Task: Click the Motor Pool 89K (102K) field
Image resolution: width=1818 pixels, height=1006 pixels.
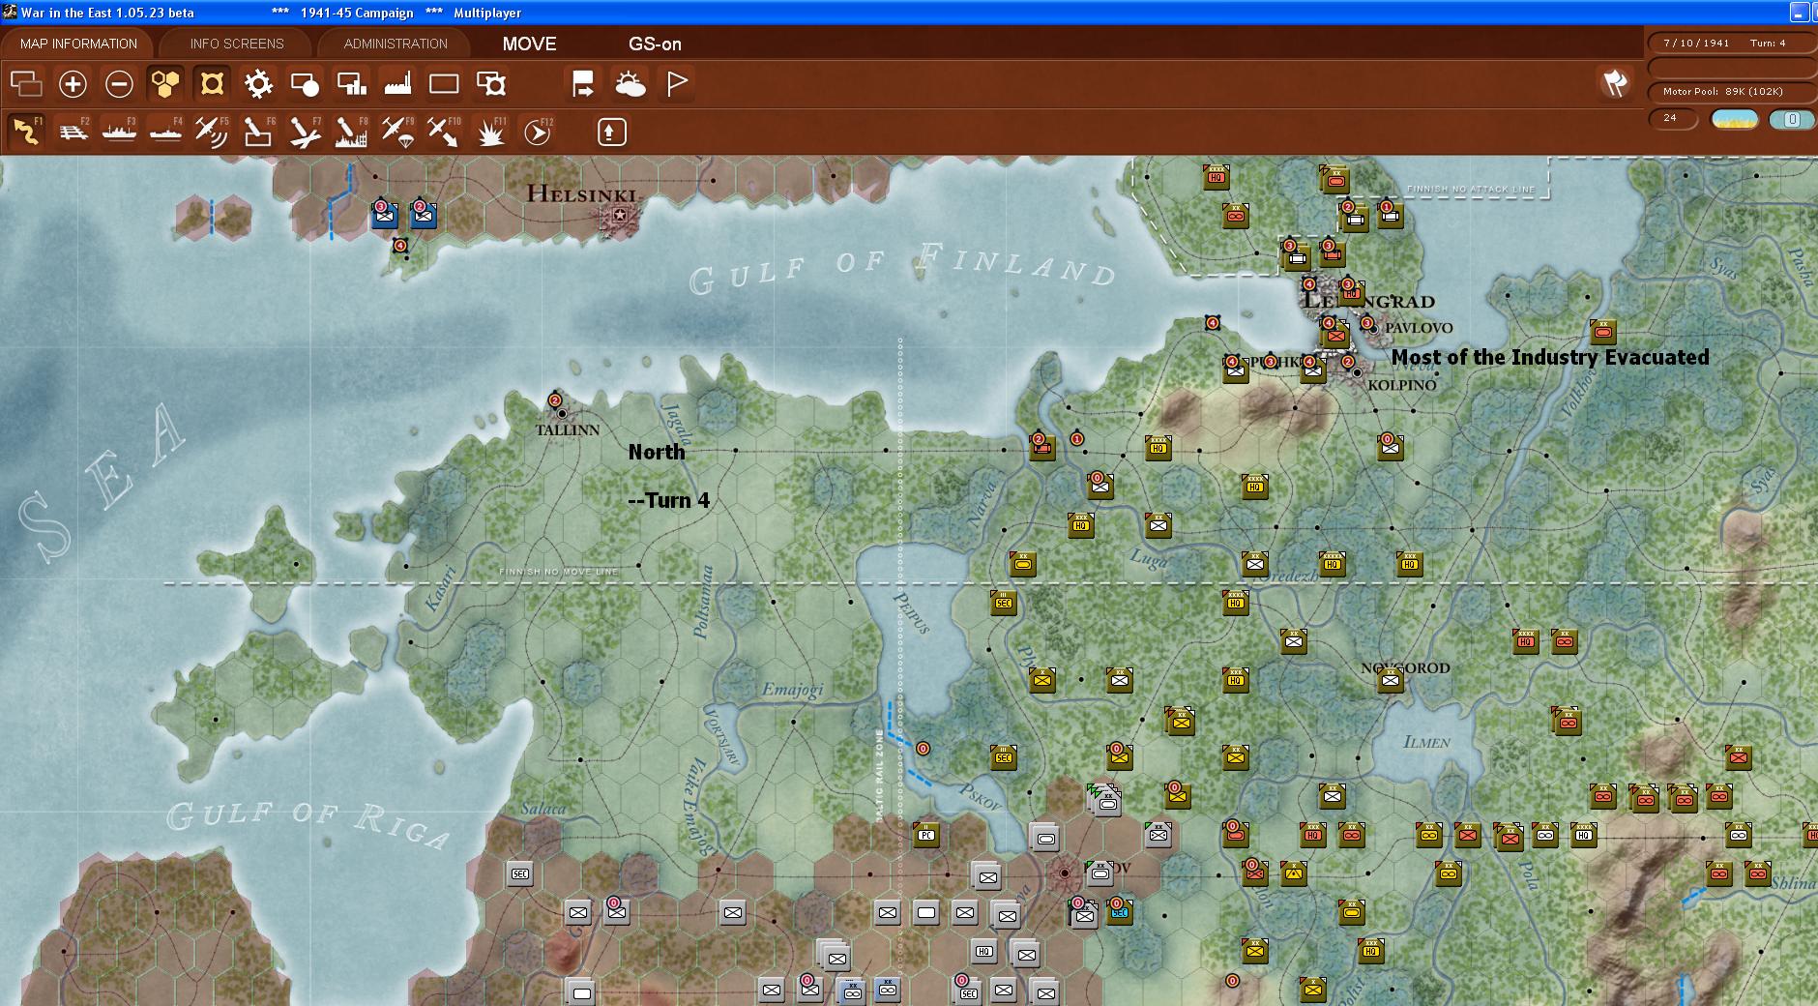Action: 1731,92
